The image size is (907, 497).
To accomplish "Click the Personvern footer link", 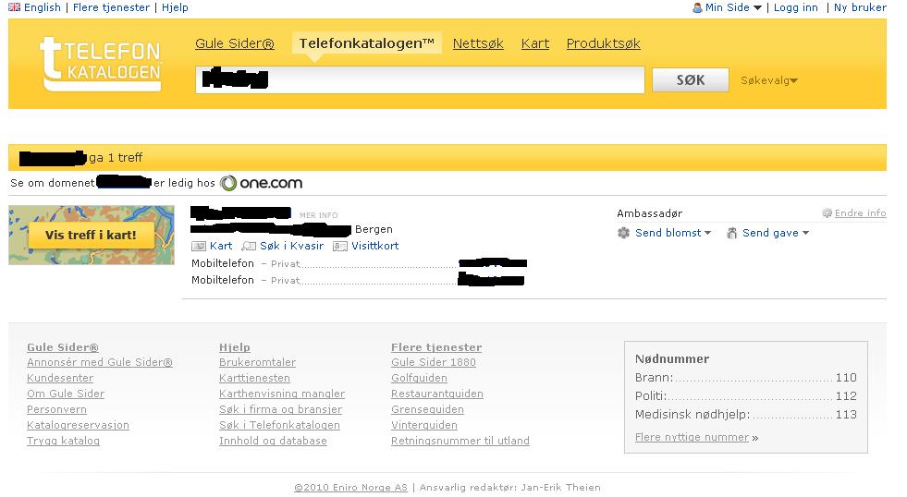I will tap(56, 409).
